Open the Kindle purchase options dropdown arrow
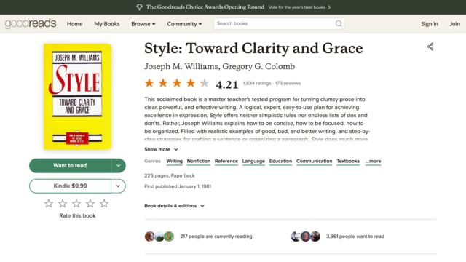 pos(118,186)
